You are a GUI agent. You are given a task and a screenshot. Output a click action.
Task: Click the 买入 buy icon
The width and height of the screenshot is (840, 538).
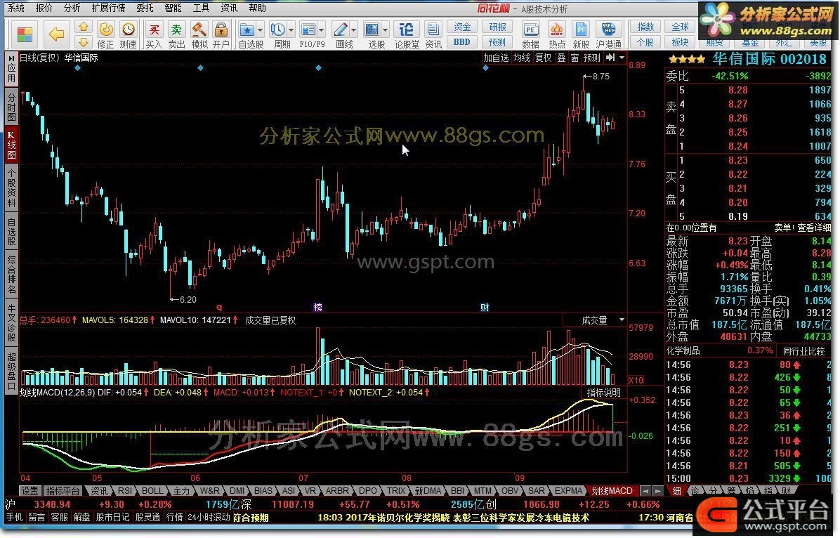[x=155, y=35]
